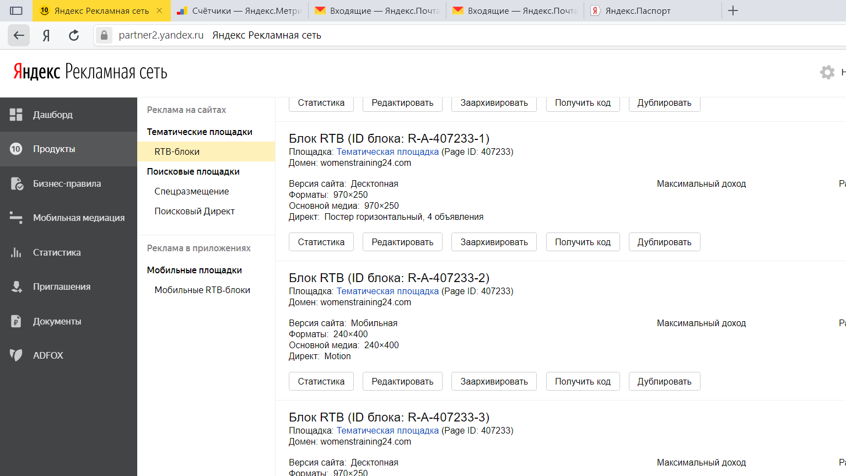Screen dimensions: 846x476
Task: Toggle the browser side panel icon
Action: point(16,10)
